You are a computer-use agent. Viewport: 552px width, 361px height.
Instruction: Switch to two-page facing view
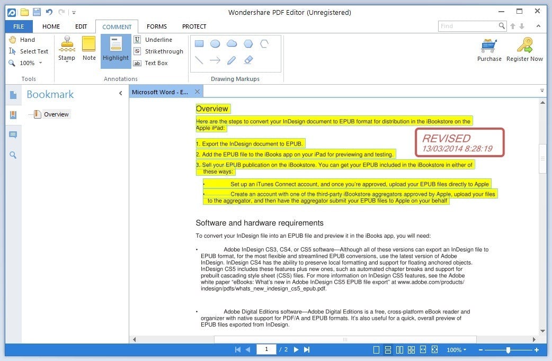[399, 350]
